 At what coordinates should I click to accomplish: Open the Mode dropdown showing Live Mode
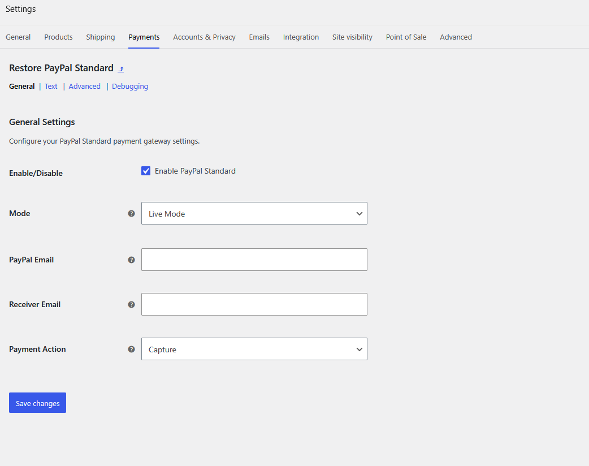[254, 213]
